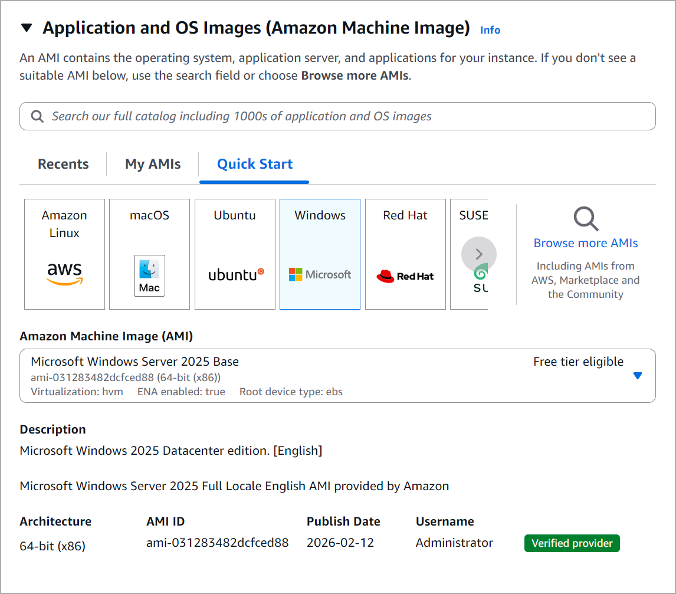Click the Verified provider badge
Image resolution: width=676 pixels, height=594 pixels.
tap(572, 543)
